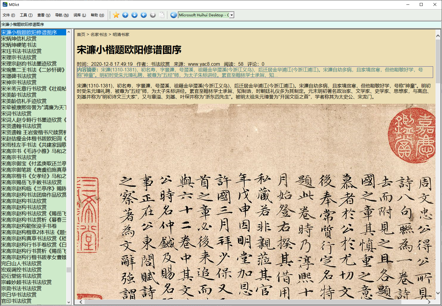Follow the 首页 breadcrumb link
The width and height of the screenshot is (442, 306).
(x=81, y=34)
